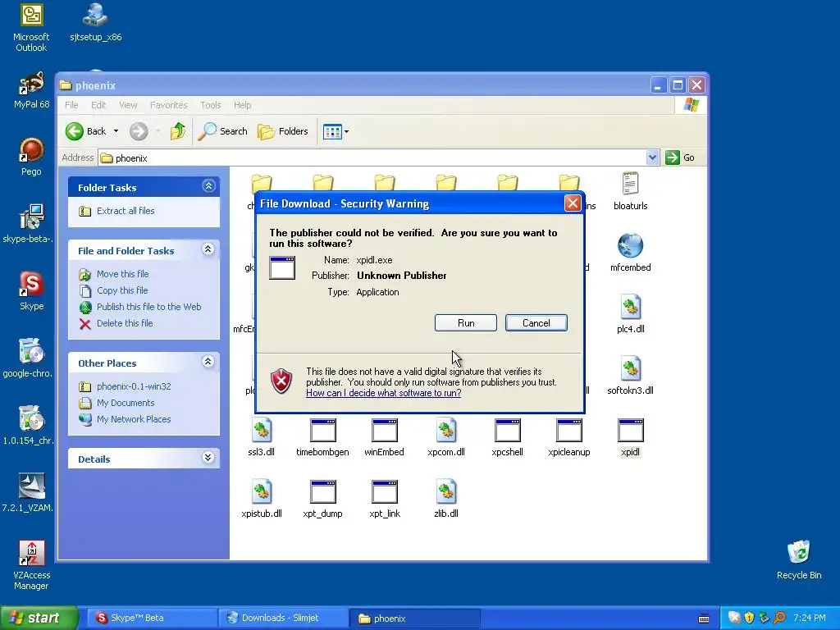The height and width of the screenshot is (630, 840).
Task: Select the timebombgen application icon
Action: click(322, 437)
